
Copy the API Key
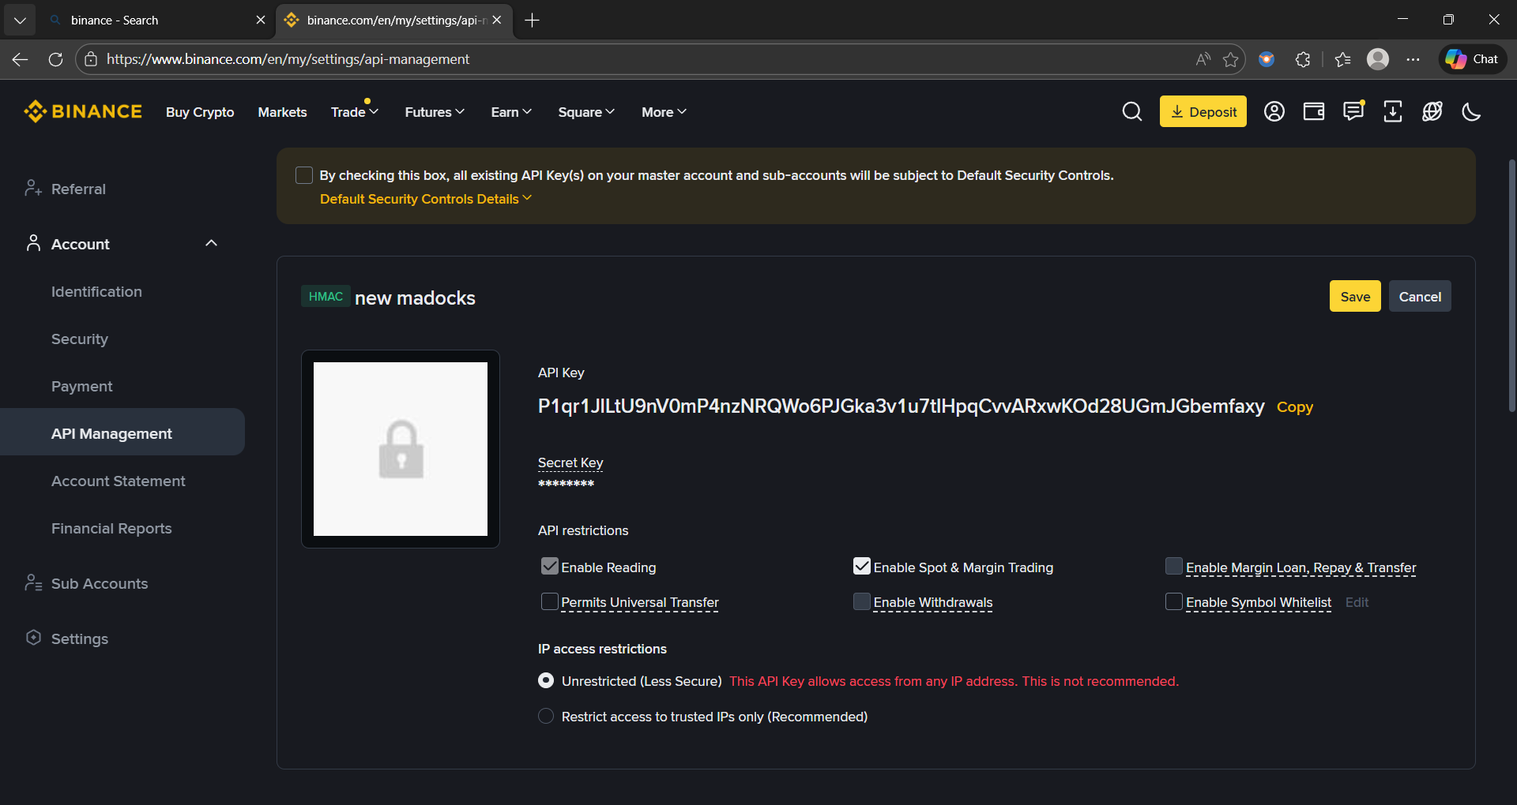tap(1295, 407)
